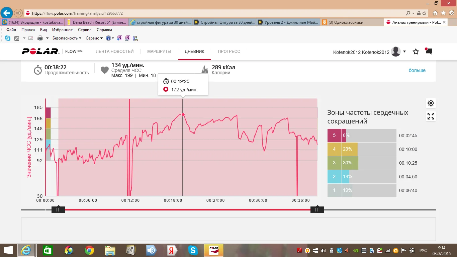
Task: Go to МАРШРУТЫ section
Action: pyautogui.click(x=159, y=52)
